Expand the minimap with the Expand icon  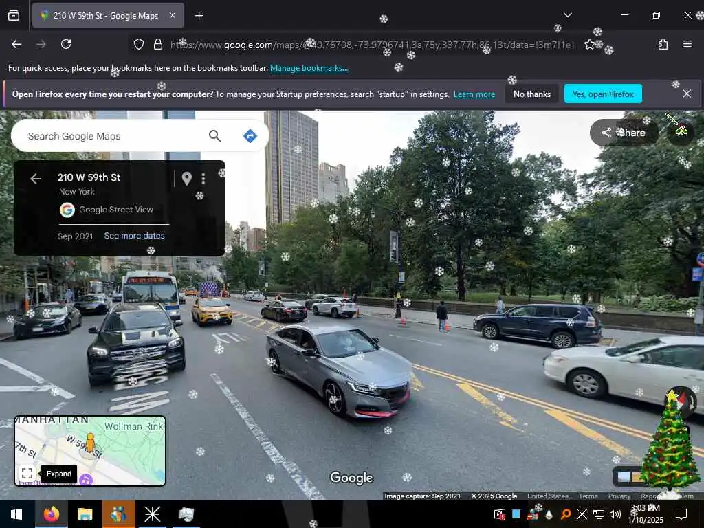[27, 473]
